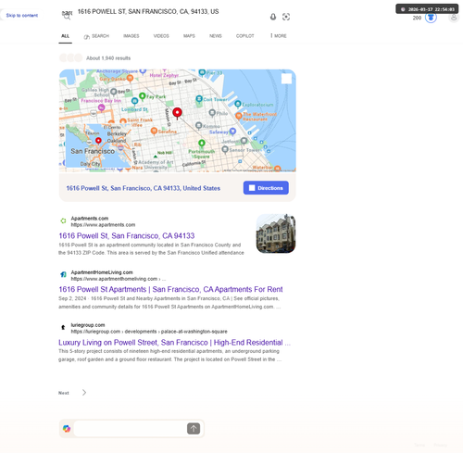Screen dimensions: 463x453
Task: Click the About 1,940 results text
Action: pos(108,58)
